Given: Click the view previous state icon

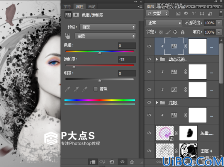Looking at the screenshot, I should 102,162.
